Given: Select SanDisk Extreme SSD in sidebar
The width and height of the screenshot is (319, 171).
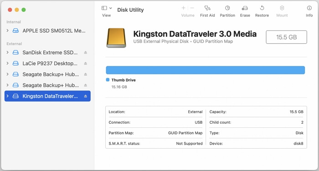Looking at the screenshot, I should point(47,52).
